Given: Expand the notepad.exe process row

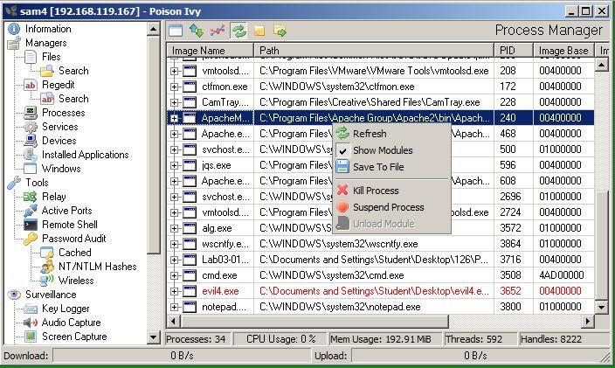Looking at the screenshot, I should pos(174,307).
